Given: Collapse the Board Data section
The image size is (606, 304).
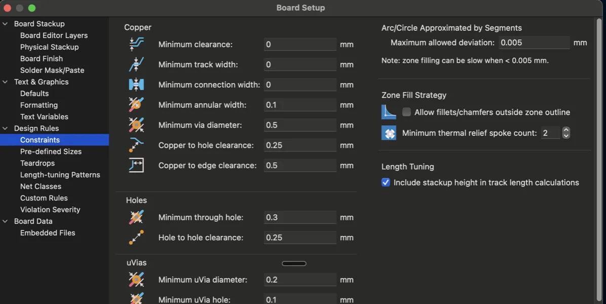Looking at the screenshot, I should tap(5, 221).
